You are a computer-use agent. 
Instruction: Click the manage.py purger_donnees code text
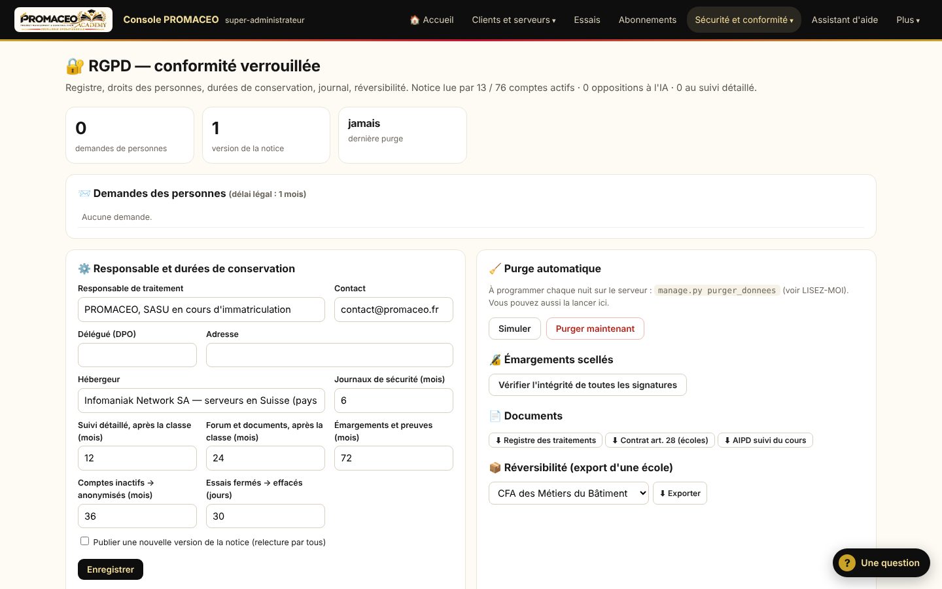[x=717, y=291]
